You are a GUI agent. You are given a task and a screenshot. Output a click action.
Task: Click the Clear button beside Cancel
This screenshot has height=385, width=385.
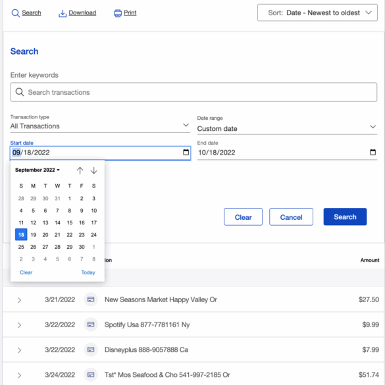(243, 217)
